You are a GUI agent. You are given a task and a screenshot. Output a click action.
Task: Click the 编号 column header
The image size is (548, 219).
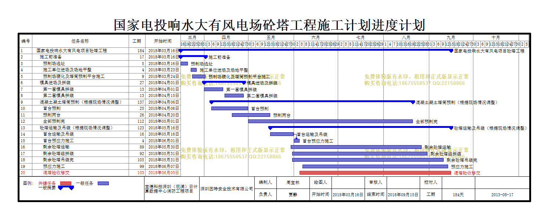pyautogui.click(x=26, y=41)
